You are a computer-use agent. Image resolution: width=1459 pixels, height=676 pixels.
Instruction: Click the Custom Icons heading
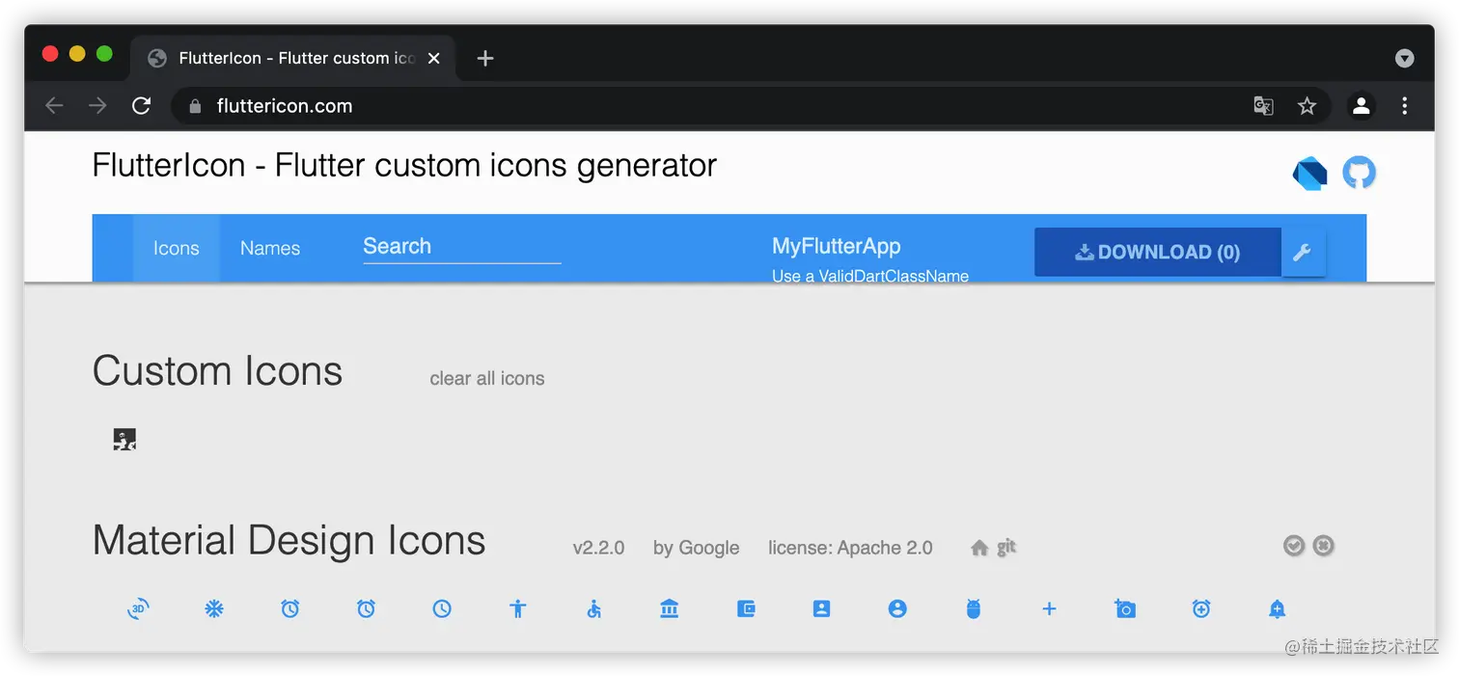217,371
